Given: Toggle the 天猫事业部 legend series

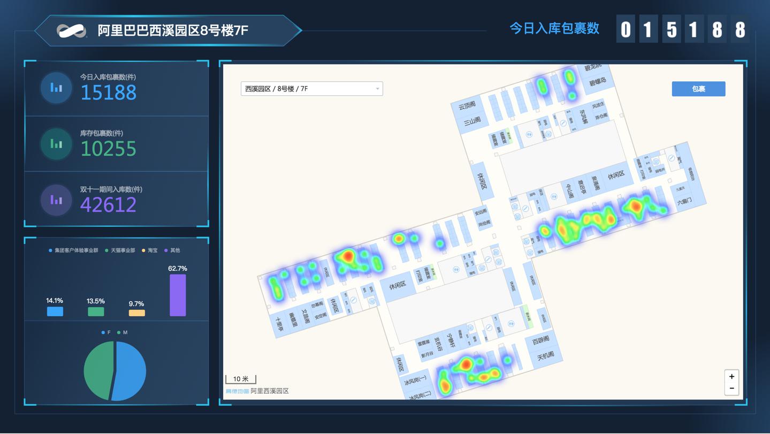Looking at the screenshot, I should coord(120,250).
